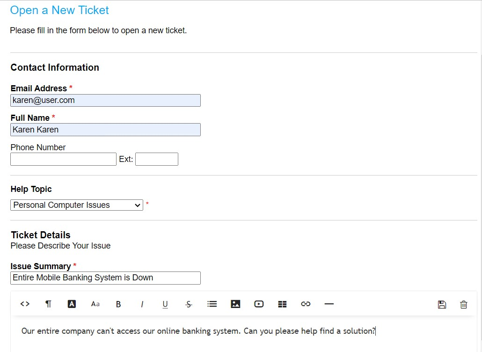This screenshot has width=482, height=352.
Task: Toggle italic formatting
Action: click(x=142, y=304)
